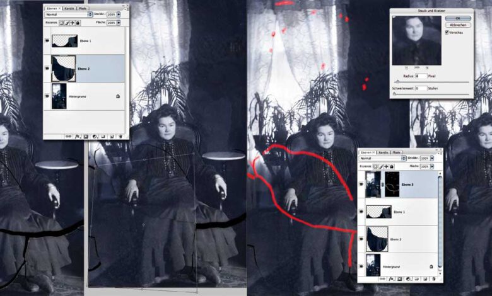The width and height of the screenshot is (492, 296).
Task: Link layers icon in three-layer Ebenen panel
Action: coord(68,137)
